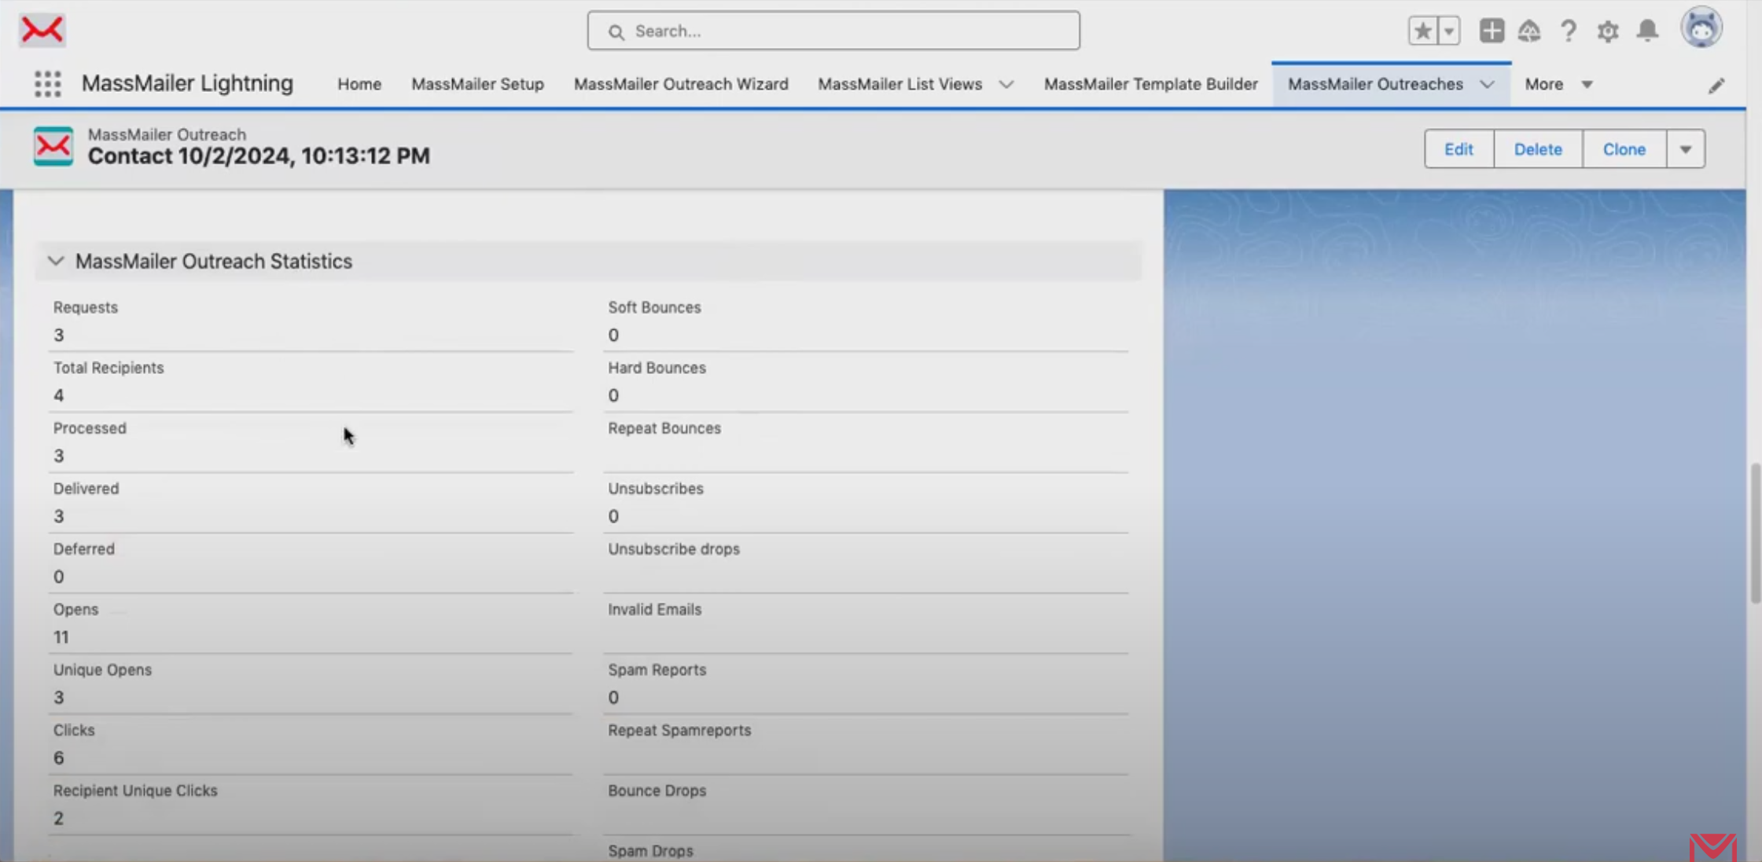Open the user profile avatar
This screenshot has height=862, width=1762.
click(x=1701, y=28)
